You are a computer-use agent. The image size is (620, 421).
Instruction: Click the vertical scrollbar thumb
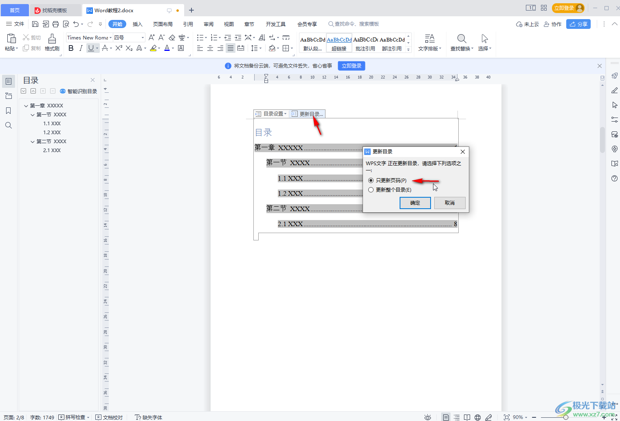point(602,140)
